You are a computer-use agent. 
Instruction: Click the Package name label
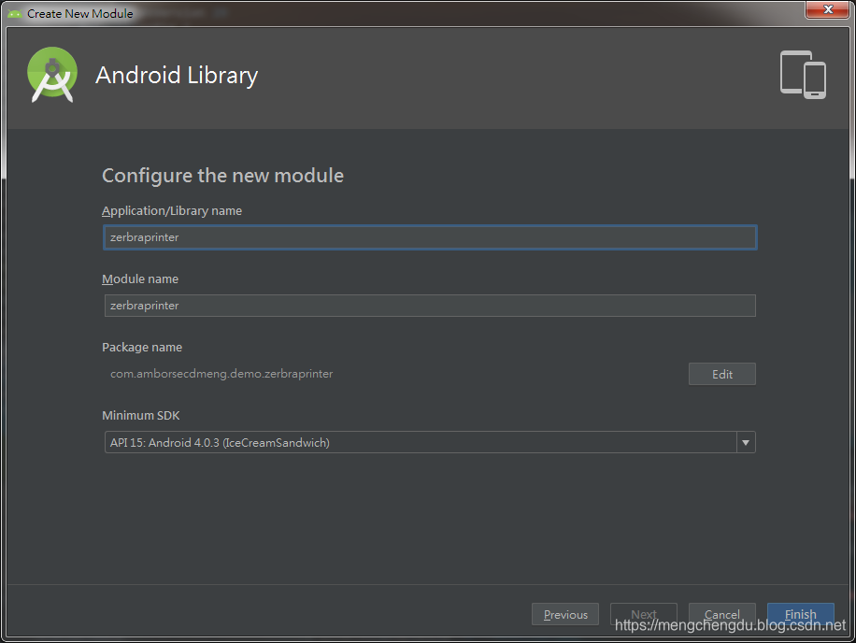coord(142,347)
